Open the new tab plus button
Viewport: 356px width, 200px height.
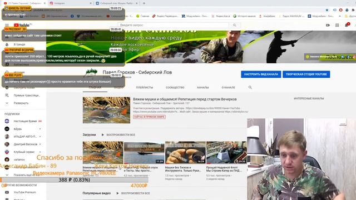144,3
